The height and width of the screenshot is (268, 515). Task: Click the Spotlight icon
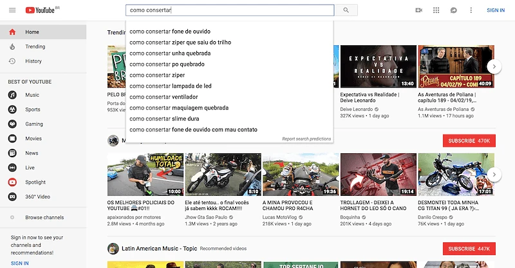pos(12,182)
